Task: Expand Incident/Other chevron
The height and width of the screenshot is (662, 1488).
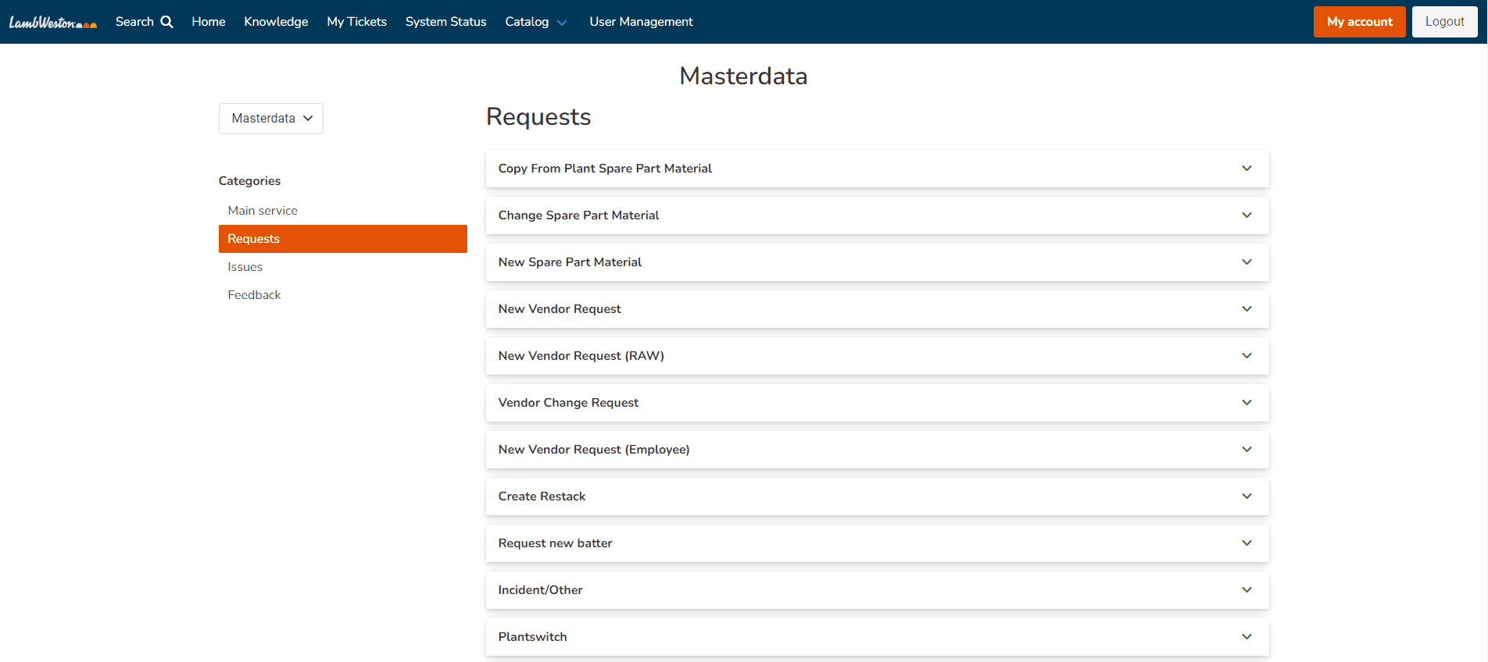Action: 1247,590
